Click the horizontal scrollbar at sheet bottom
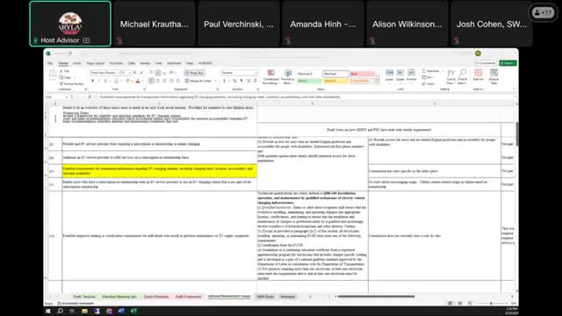This screenshot has height=316, width=562. pyautogui.click(x=377, y=297)
